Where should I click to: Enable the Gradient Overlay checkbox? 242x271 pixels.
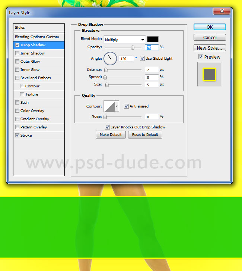point(17,119)
